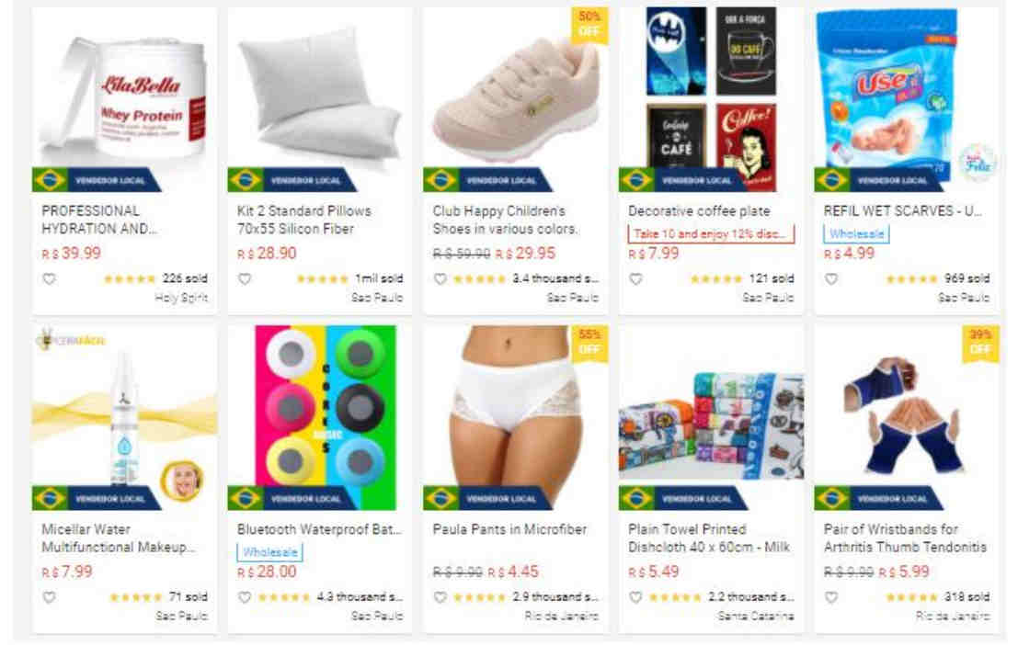The height and width of the screenshot is (645, 1018).
Task: Open the Take 10 and enjoy 12% discount offer
Action: tap(711, 234)
